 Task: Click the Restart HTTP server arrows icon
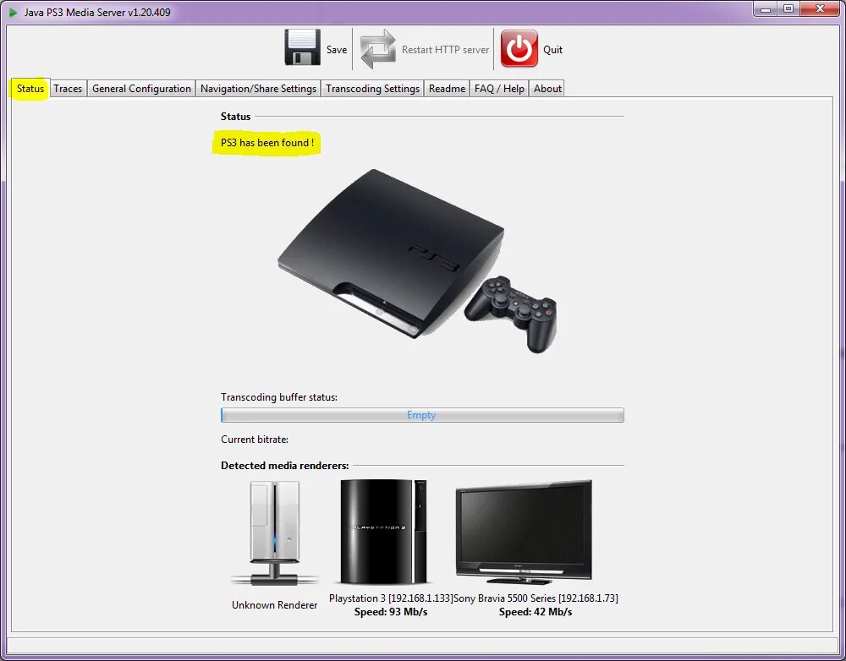click(377, 48)
